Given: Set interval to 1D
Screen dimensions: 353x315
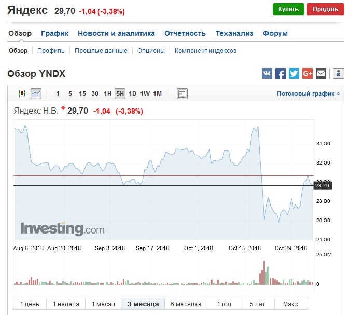Looking at the screenshot, I should [x=133, y=94].
